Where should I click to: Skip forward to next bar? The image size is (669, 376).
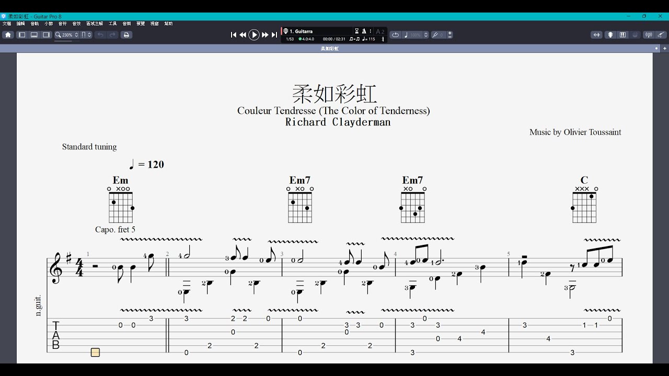(265, 35)
